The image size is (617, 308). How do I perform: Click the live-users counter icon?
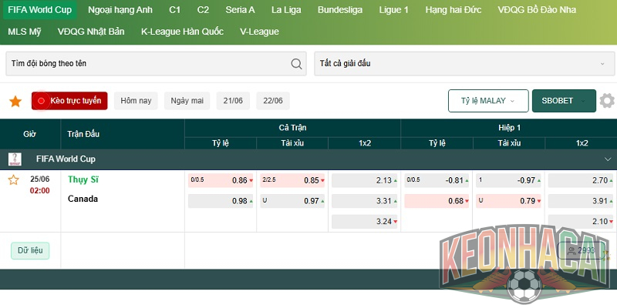[571, 251]
